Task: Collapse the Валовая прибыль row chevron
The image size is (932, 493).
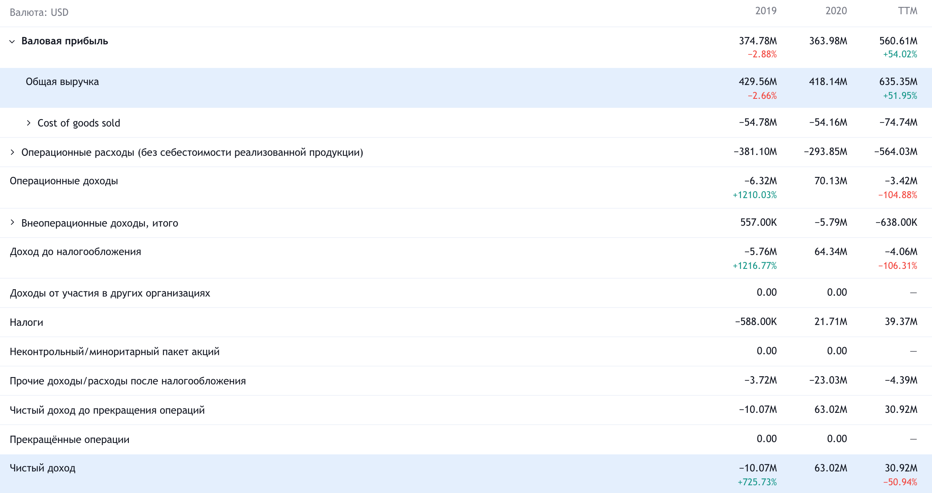Action: tap(12, 41)
